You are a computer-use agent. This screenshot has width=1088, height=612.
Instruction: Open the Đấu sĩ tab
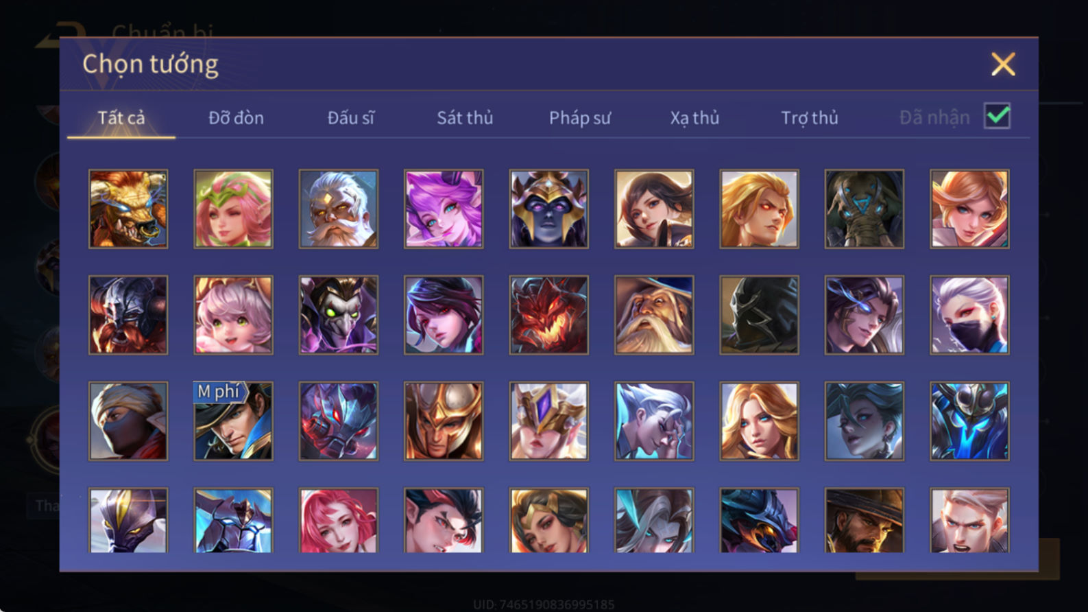tap(350, 118)
